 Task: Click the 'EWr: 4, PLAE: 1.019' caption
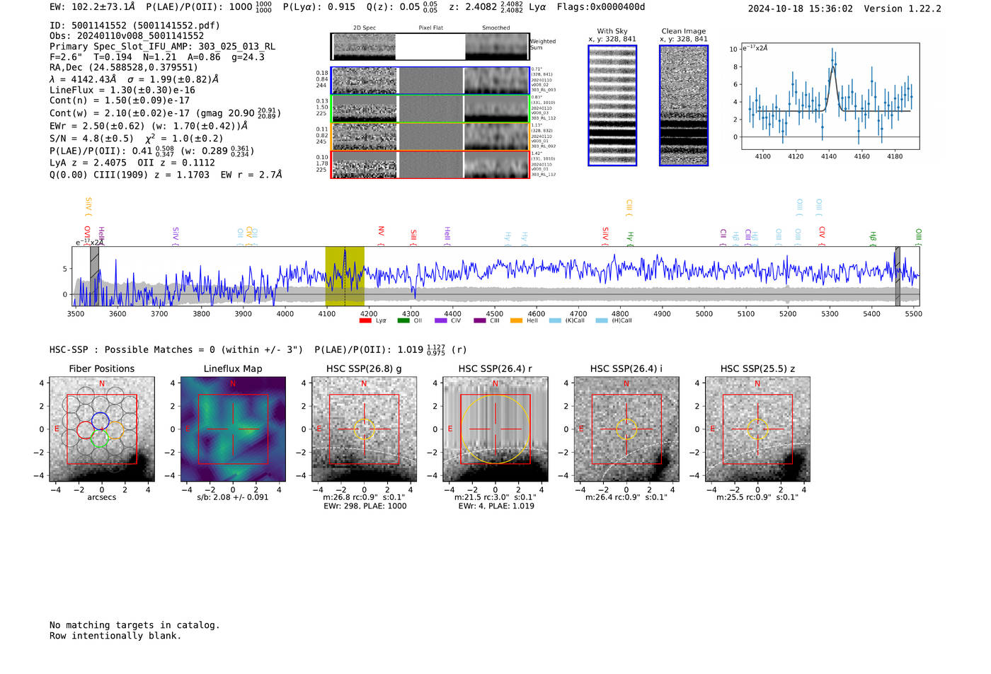[x=496, y=506]
